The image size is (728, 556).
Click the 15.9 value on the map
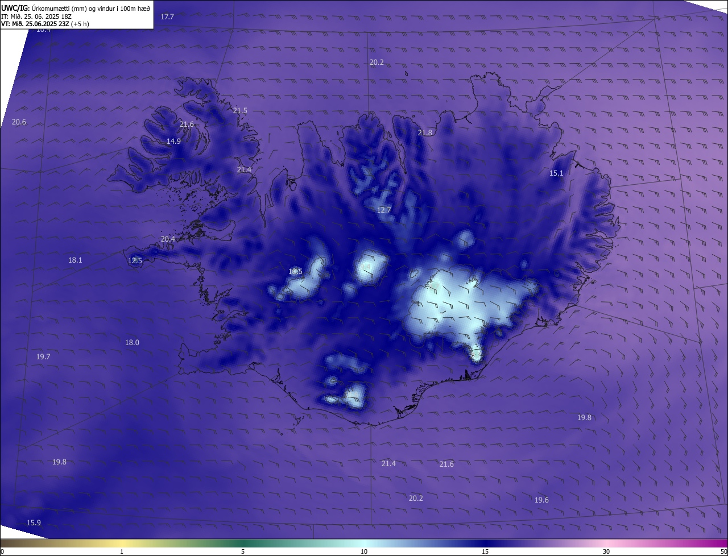(x=34, y=523)
